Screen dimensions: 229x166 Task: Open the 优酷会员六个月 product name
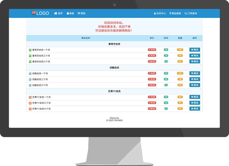40,85
